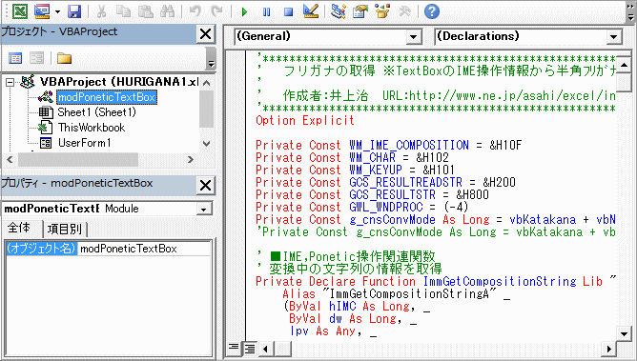The width and height of the screenshot is (637, 361).
Task: Open modPoneticTextBox Module object dropdown
Action: point(203,209)
